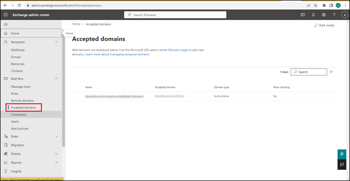Open Remote domains
The image size is (350, 181).
coord(22,101)
